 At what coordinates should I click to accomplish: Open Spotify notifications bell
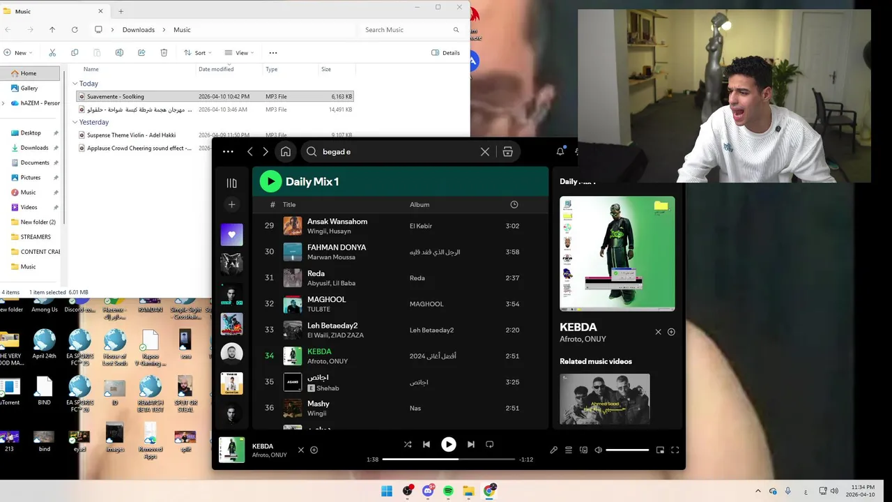point(560,151)
